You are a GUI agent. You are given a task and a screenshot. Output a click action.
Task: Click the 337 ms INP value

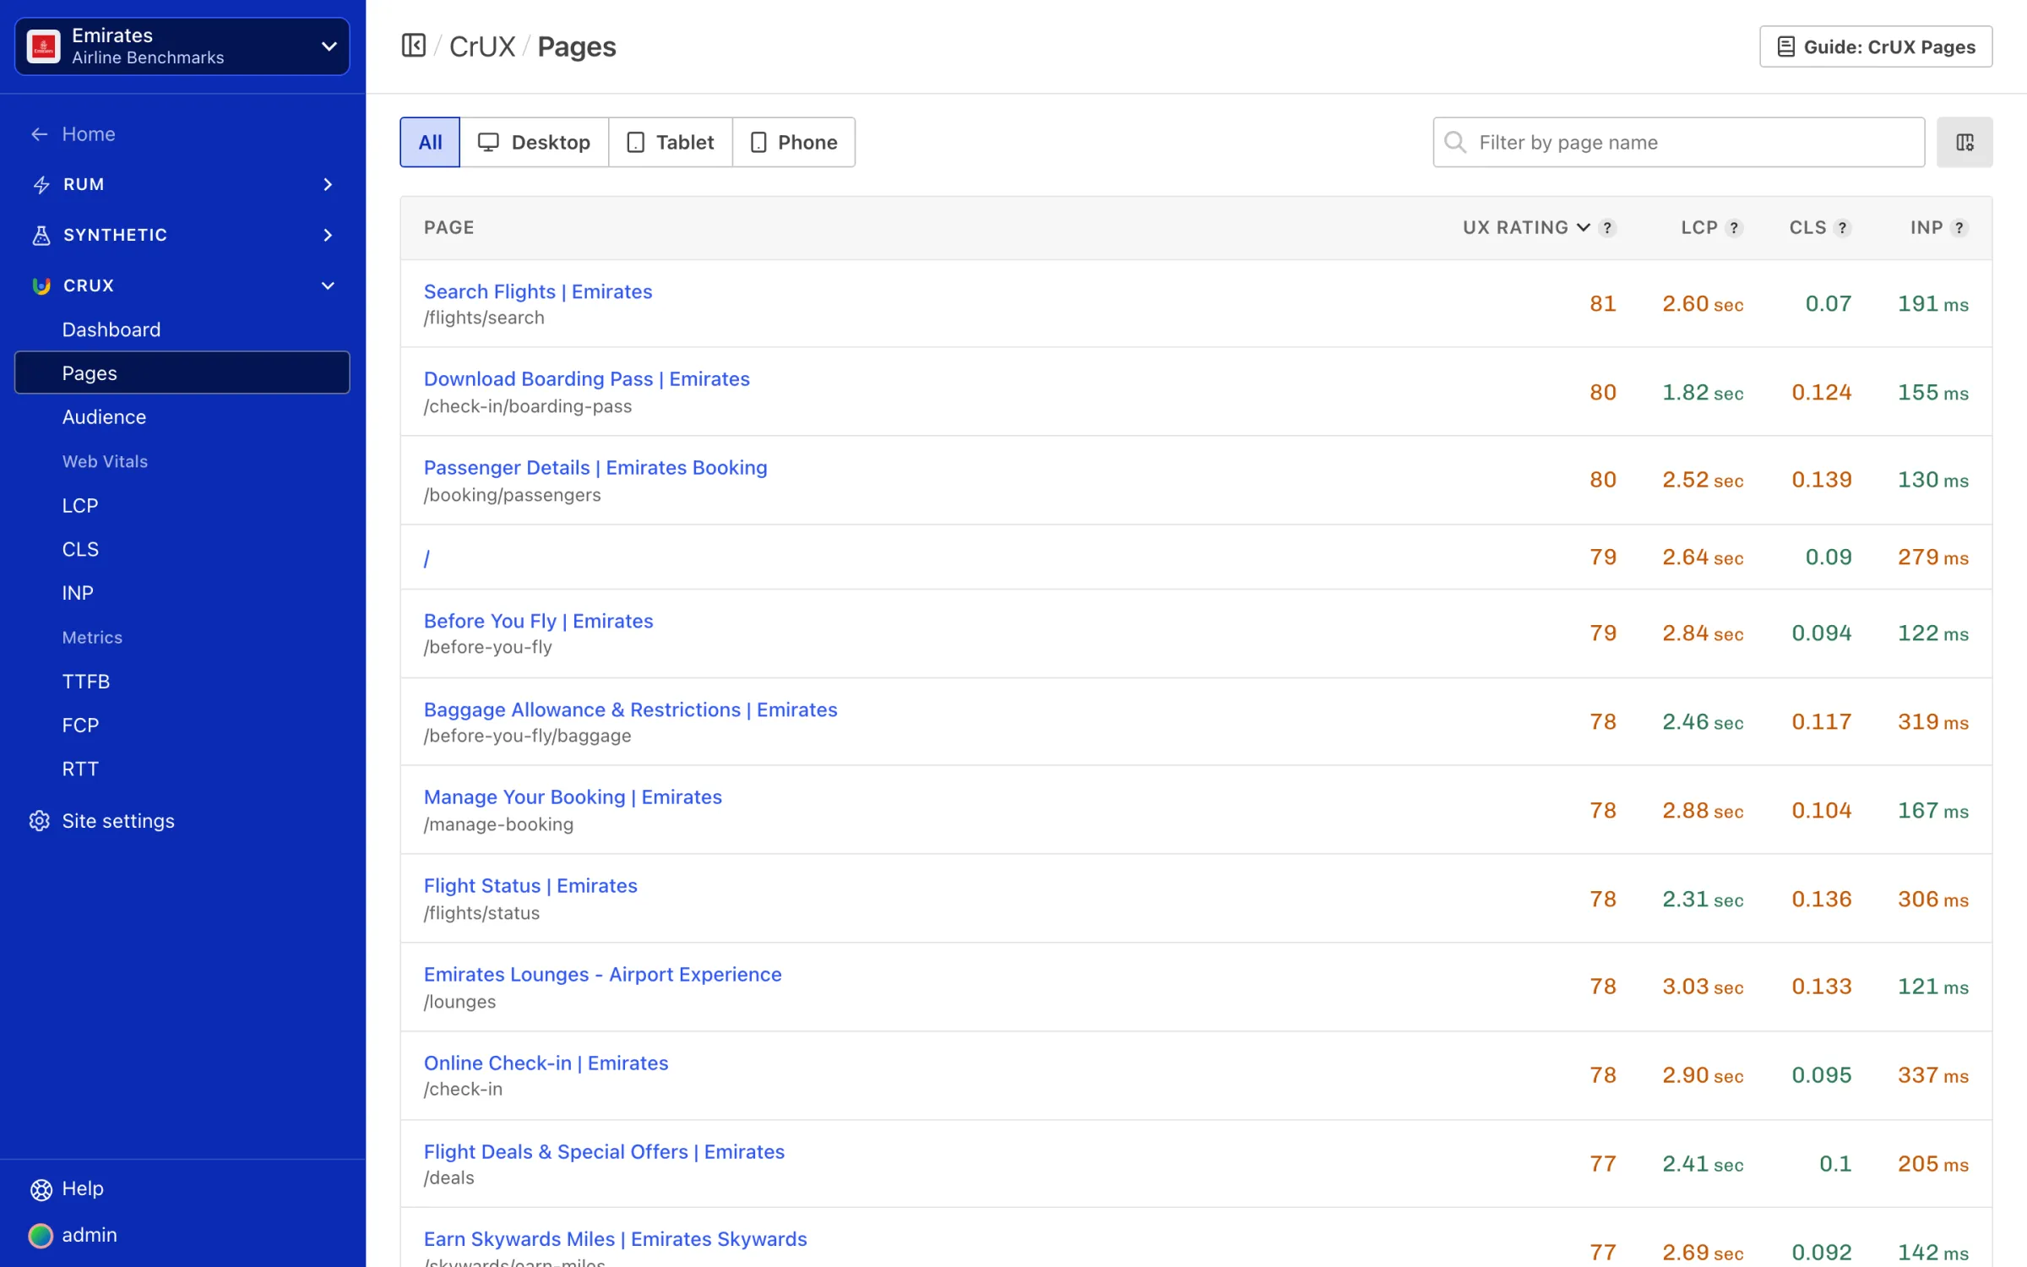point(1933,1075)
